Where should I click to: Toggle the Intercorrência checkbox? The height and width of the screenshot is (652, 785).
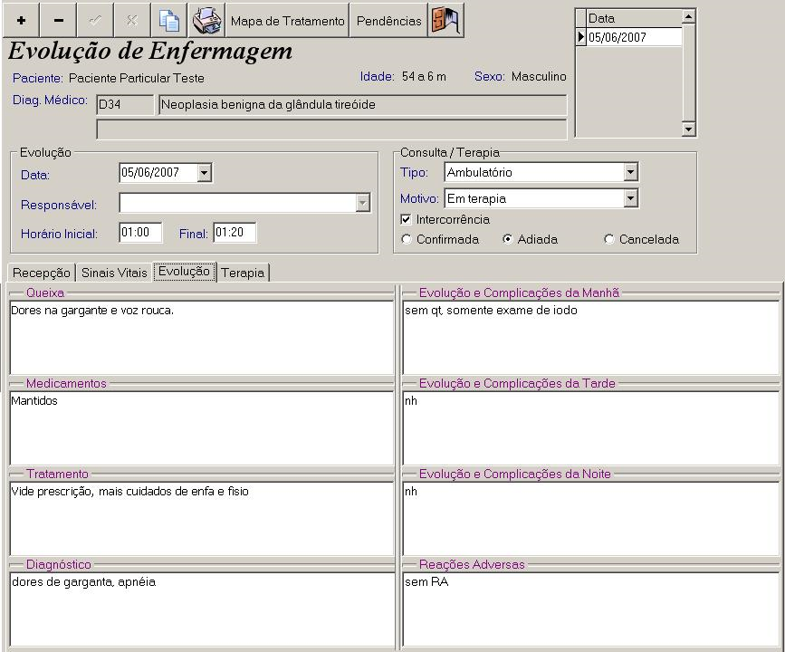[x=406, y=220]
